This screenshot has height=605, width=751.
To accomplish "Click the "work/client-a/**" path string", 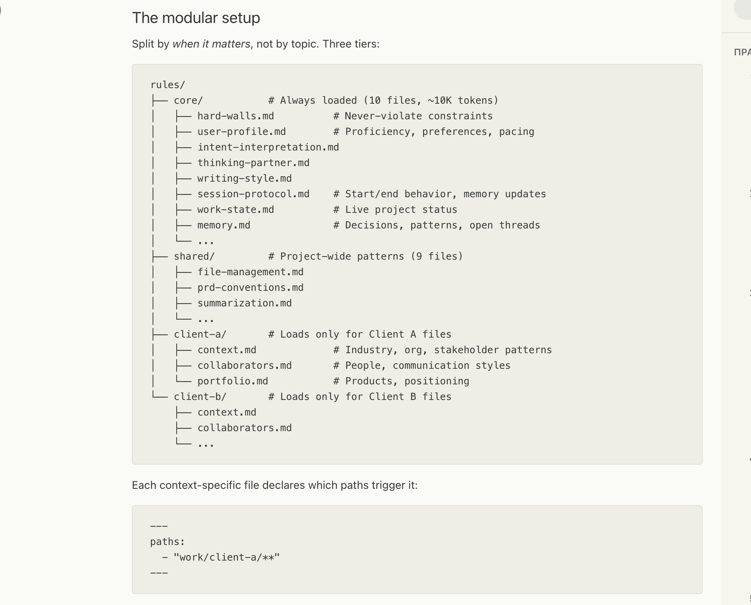I will point(227,557).
